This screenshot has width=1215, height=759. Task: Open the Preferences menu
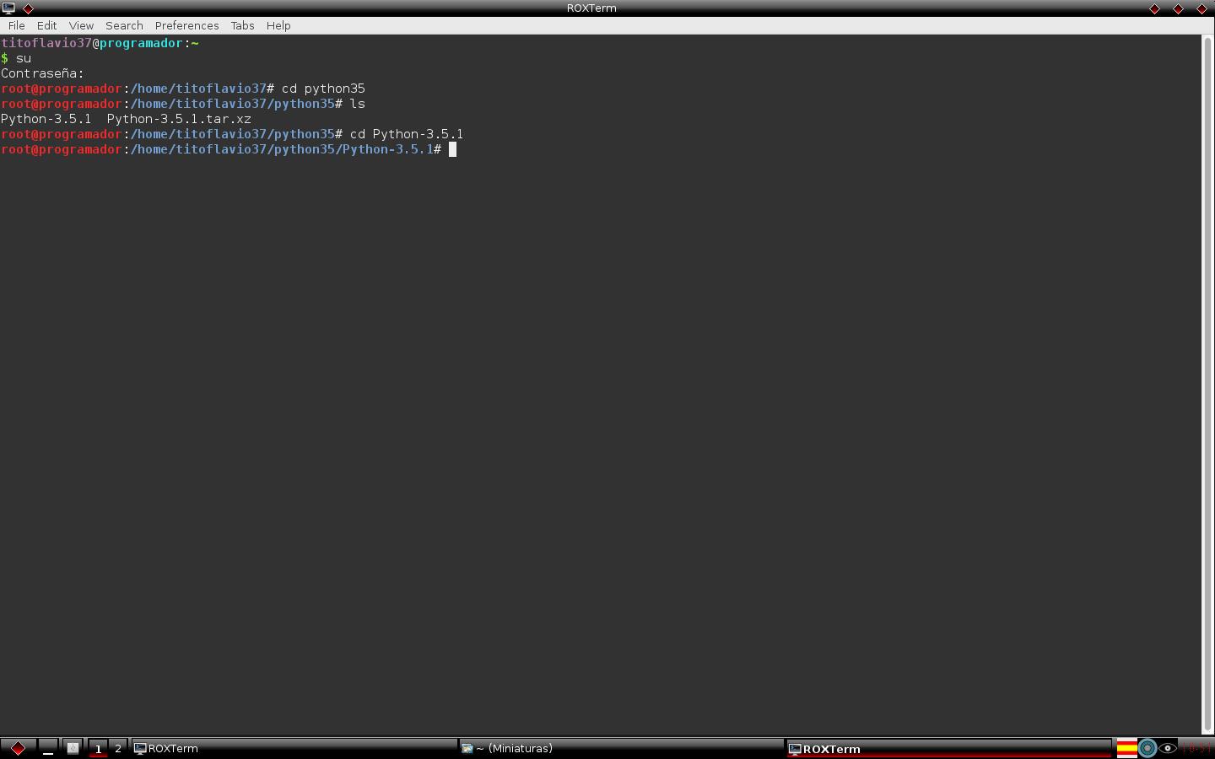click(186, 25)
